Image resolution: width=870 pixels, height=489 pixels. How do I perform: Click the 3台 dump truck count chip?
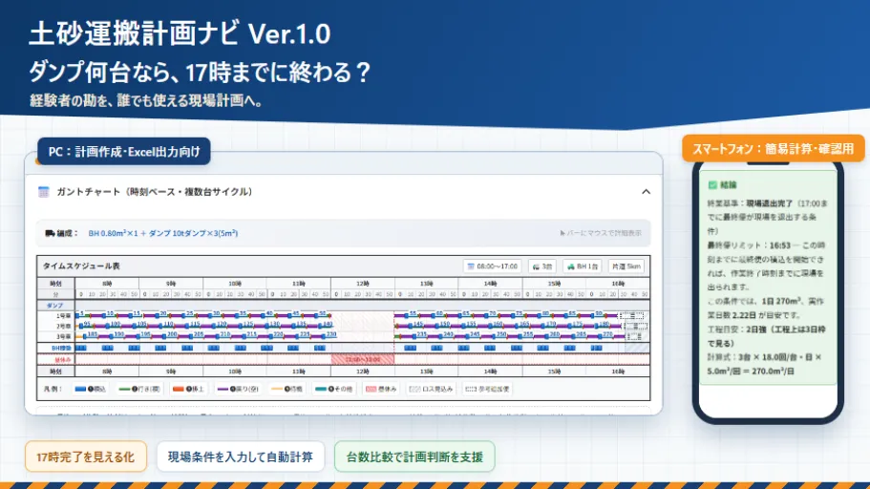click(x=542, y=266)
